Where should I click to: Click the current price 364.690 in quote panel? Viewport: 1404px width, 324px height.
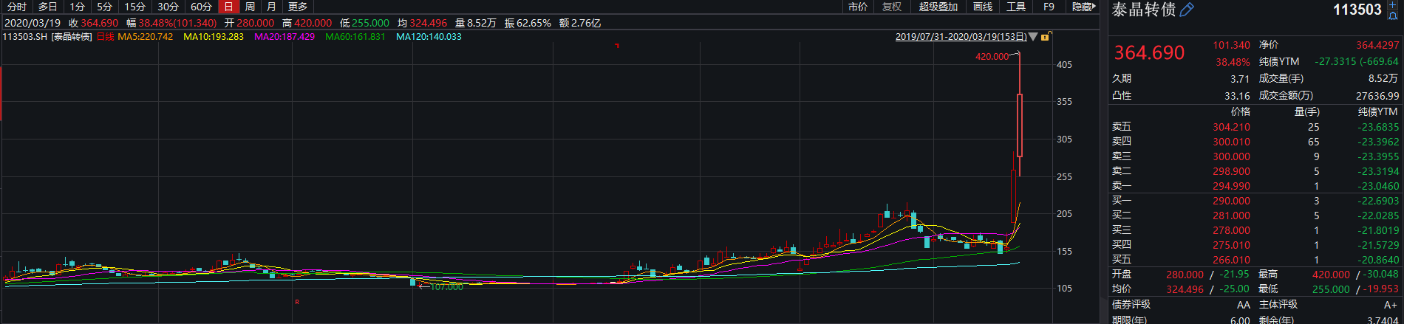pyautogui.click(x=1149, y=52)
